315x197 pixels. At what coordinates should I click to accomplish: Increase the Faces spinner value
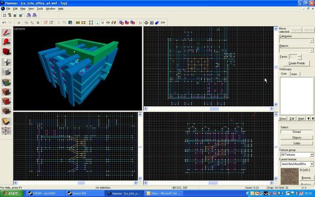coord(299,56)
